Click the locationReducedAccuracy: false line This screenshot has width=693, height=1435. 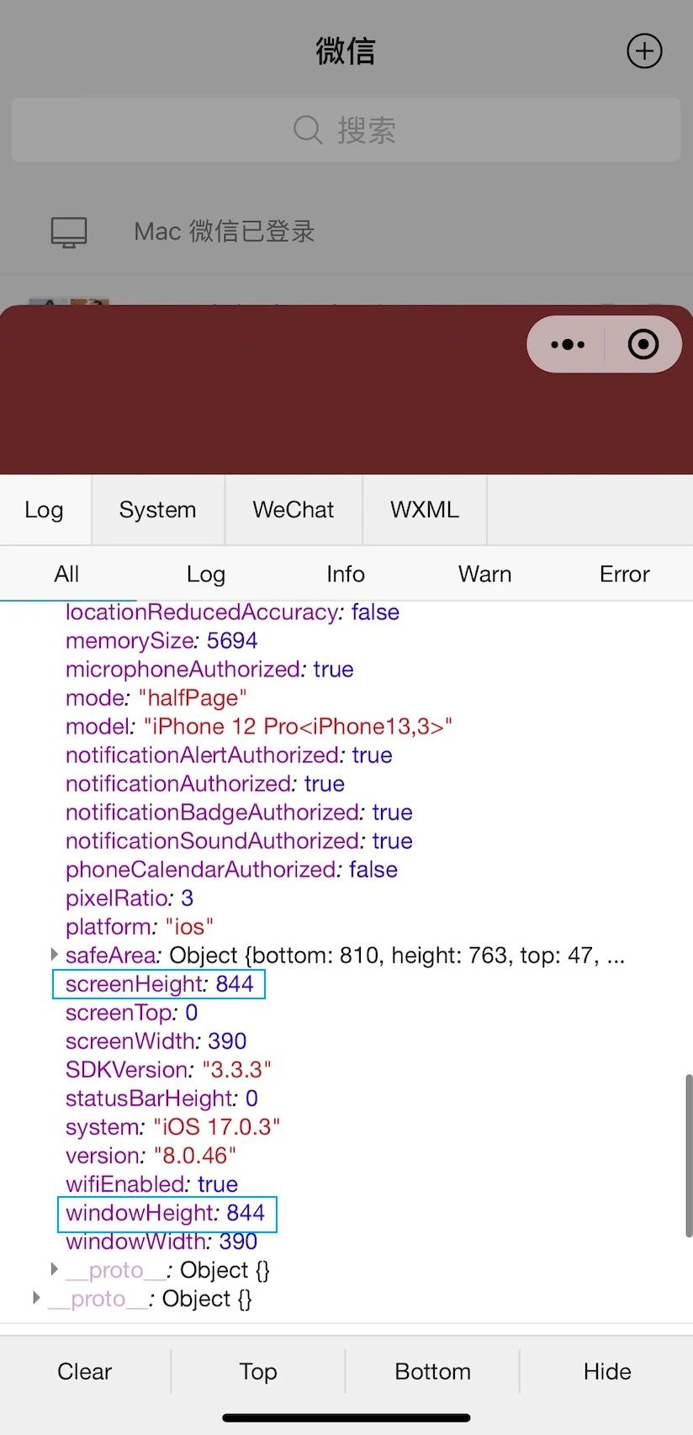coord(232,612)
